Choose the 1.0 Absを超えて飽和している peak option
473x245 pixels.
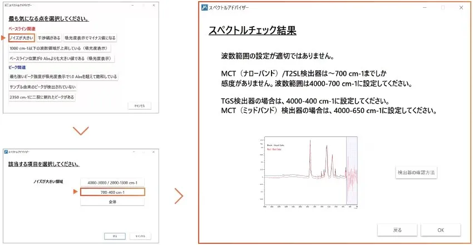(x=63, y=76)
